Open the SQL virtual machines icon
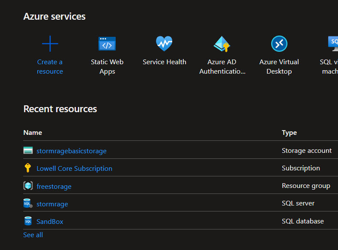 pos(333,44)
